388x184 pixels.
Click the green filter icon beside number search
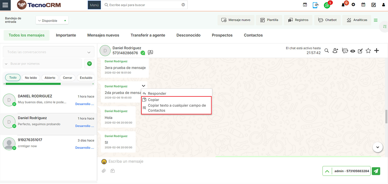click(89, 64)
